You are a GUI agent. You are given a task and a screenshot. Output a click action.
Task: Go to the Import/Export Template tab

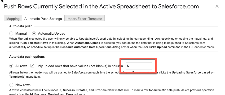coord(84,19)
